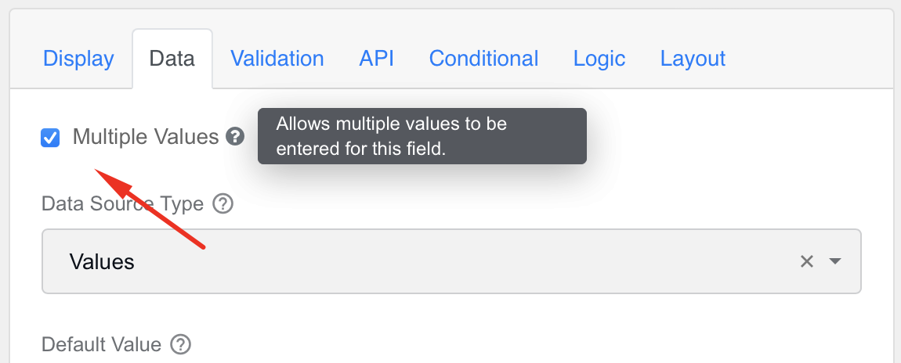Click the multiple values tooltip text
This screenshot has width=901, height=363.
391,136
